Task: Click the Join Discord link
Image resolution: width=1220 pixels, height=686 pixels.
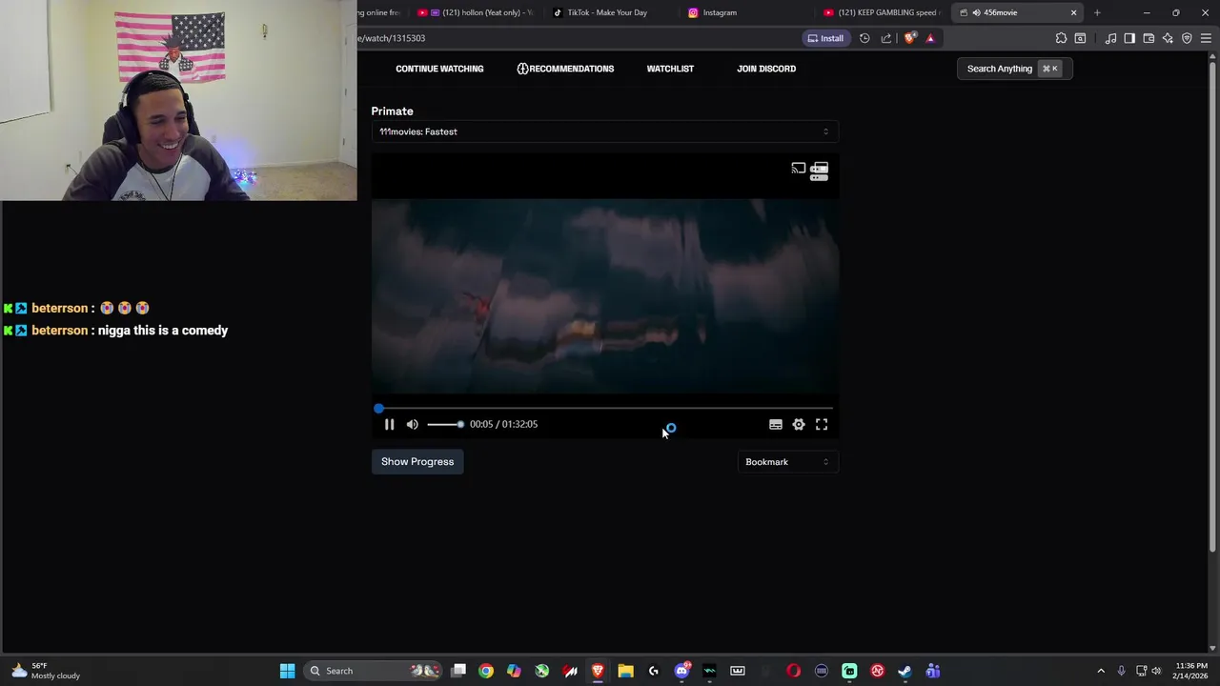Action: [766, 69]
